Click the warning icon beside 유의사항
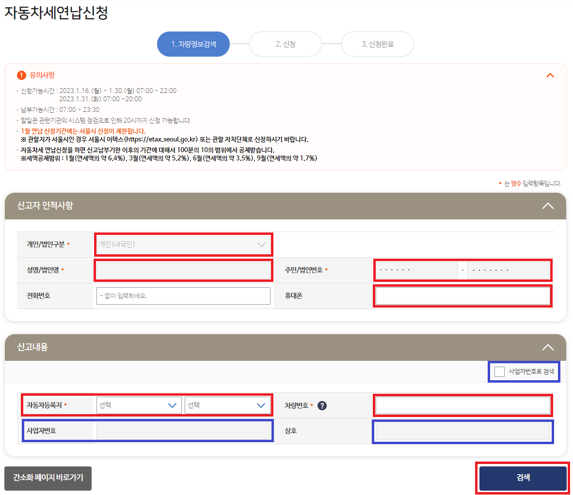The height and width of the screenshot is (495, 573). (20, 75)
